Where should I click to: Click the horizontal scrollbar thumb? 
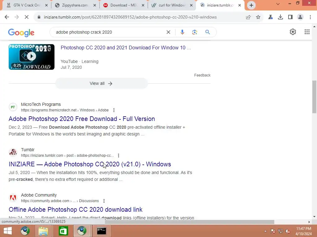point(189,222)
